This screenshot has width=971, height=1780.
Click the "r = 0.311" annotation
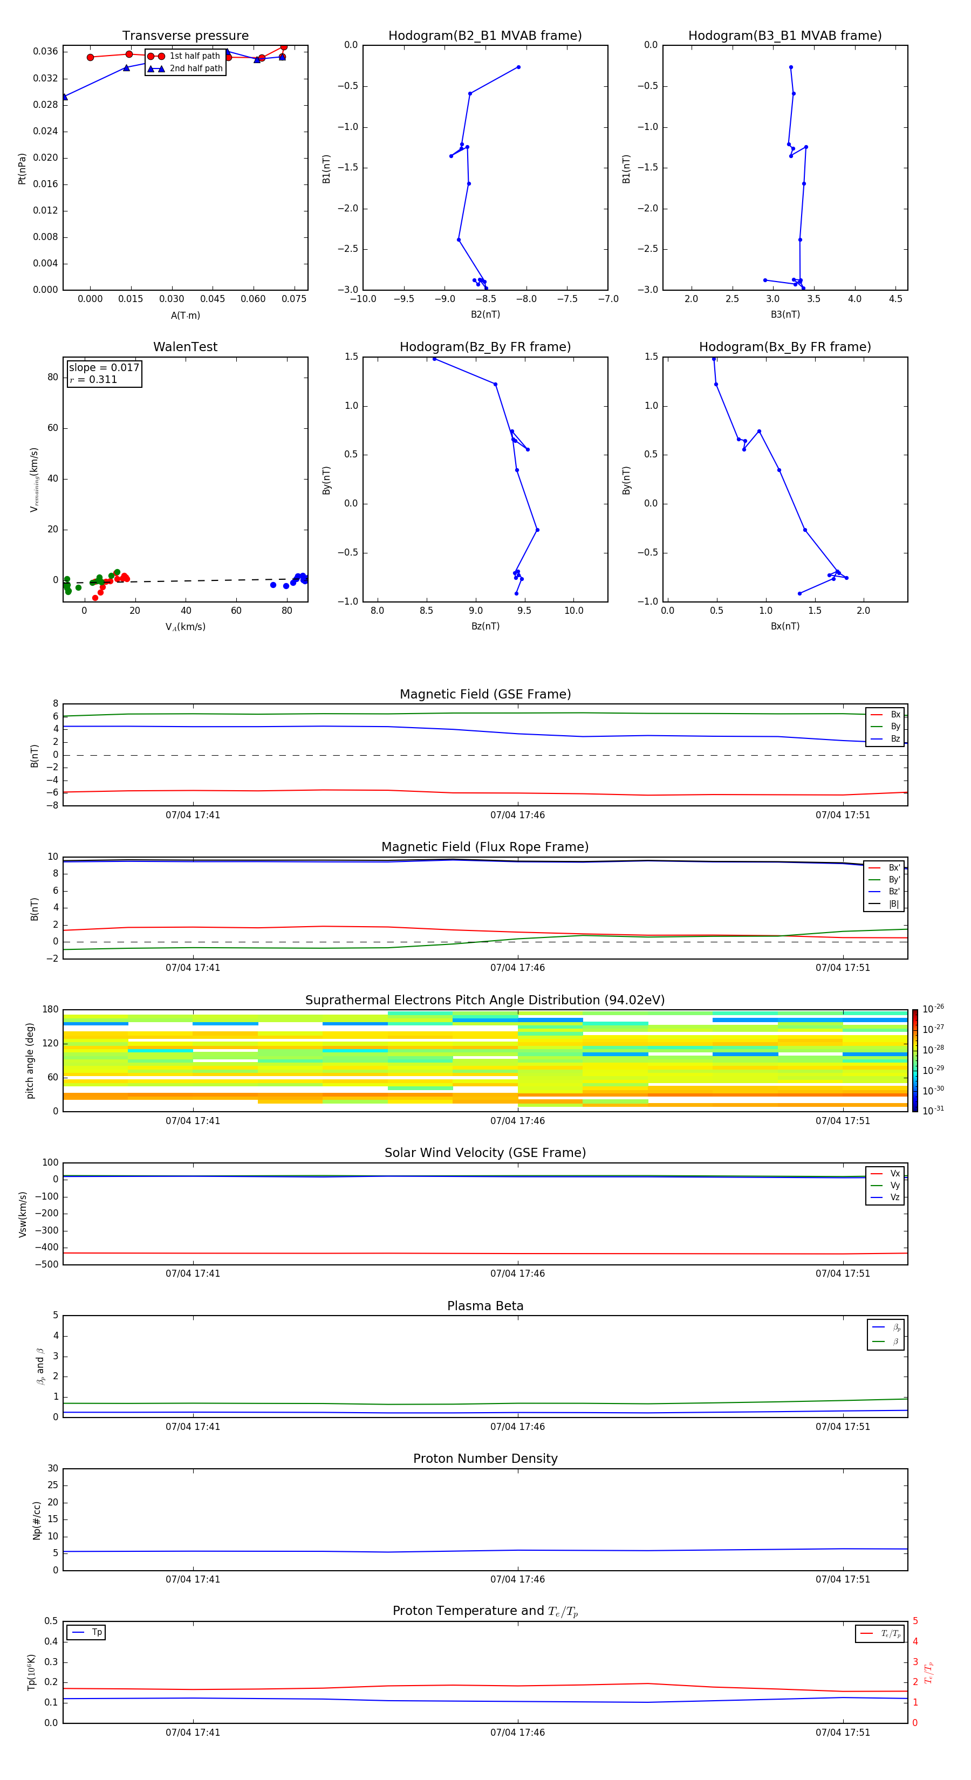[x=94, y=379]
